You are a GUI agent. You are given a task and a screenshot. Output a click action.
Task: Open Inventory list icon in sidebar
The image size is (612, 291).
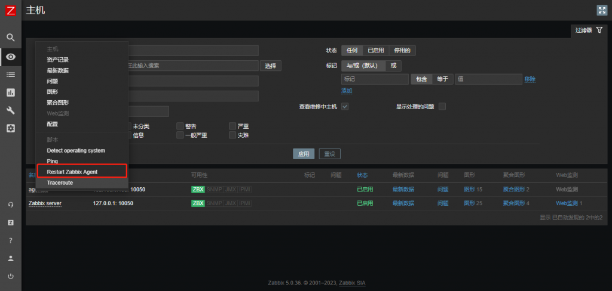click(11, 75)
